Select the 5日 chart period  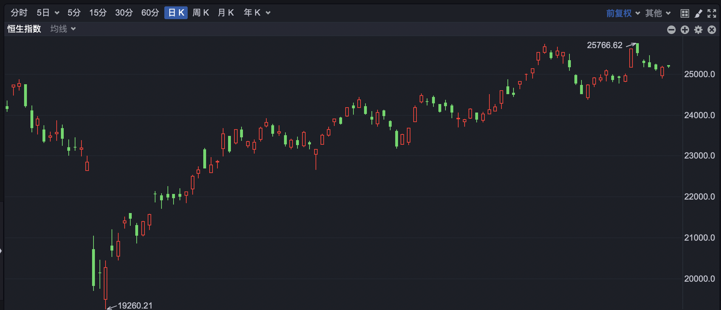[x=43, y=13]
